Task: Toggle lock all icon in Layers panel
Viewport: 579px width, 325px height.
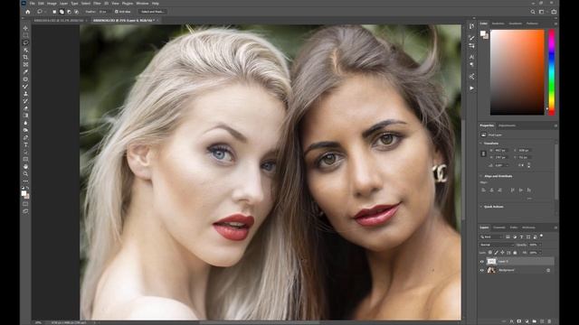Action: [515, 253]
